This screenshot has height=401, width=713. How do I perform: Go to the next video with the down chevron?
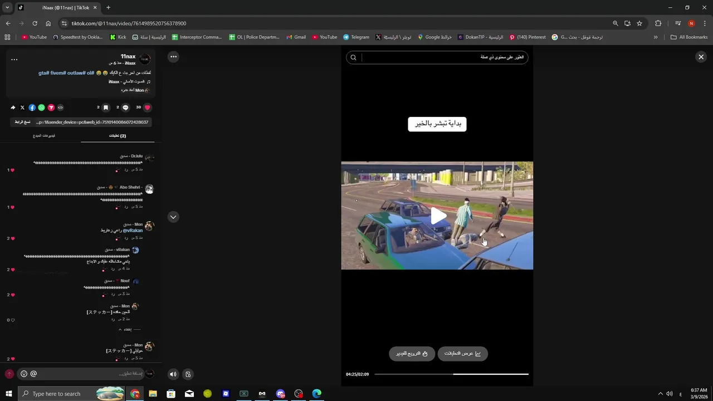(173, 217)
